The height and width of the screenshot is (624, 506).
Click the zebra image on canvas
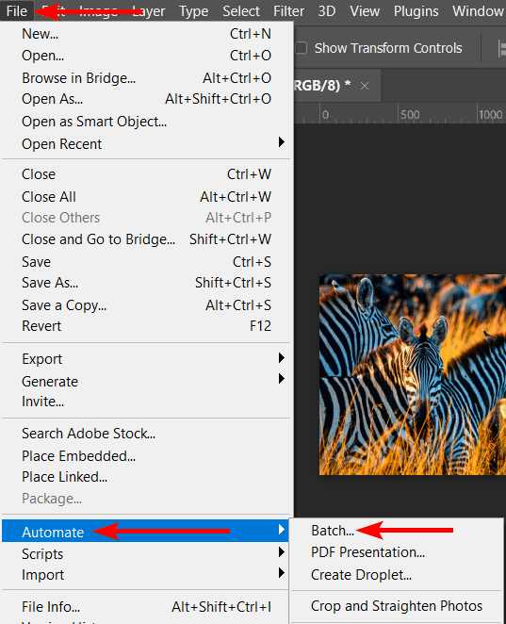click(x=413, y=374)
